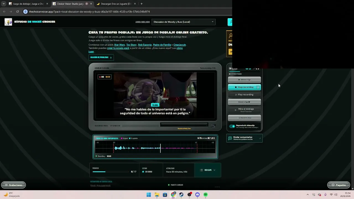The image size is (354, 199).
Task: Click the Chrome taskbar icon
Action: [173, 195]
